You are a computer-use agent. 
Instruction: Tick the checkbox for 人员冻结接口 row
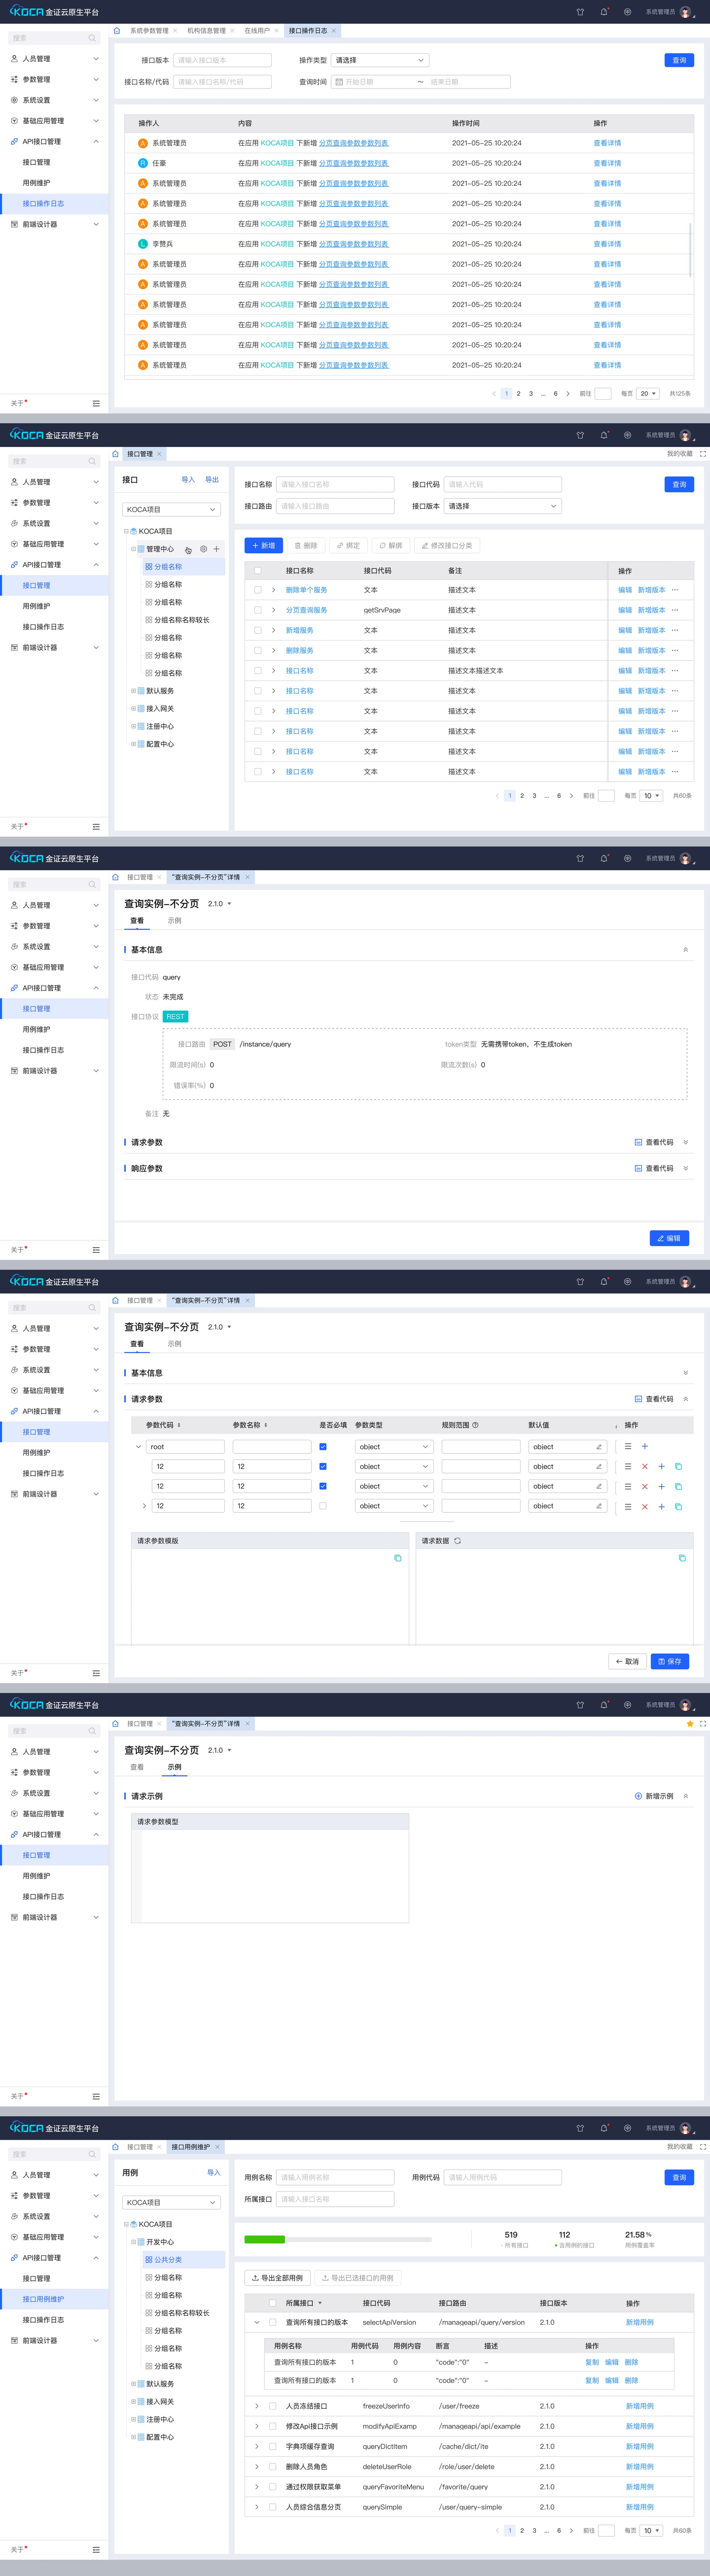(x=273, y=2406)
